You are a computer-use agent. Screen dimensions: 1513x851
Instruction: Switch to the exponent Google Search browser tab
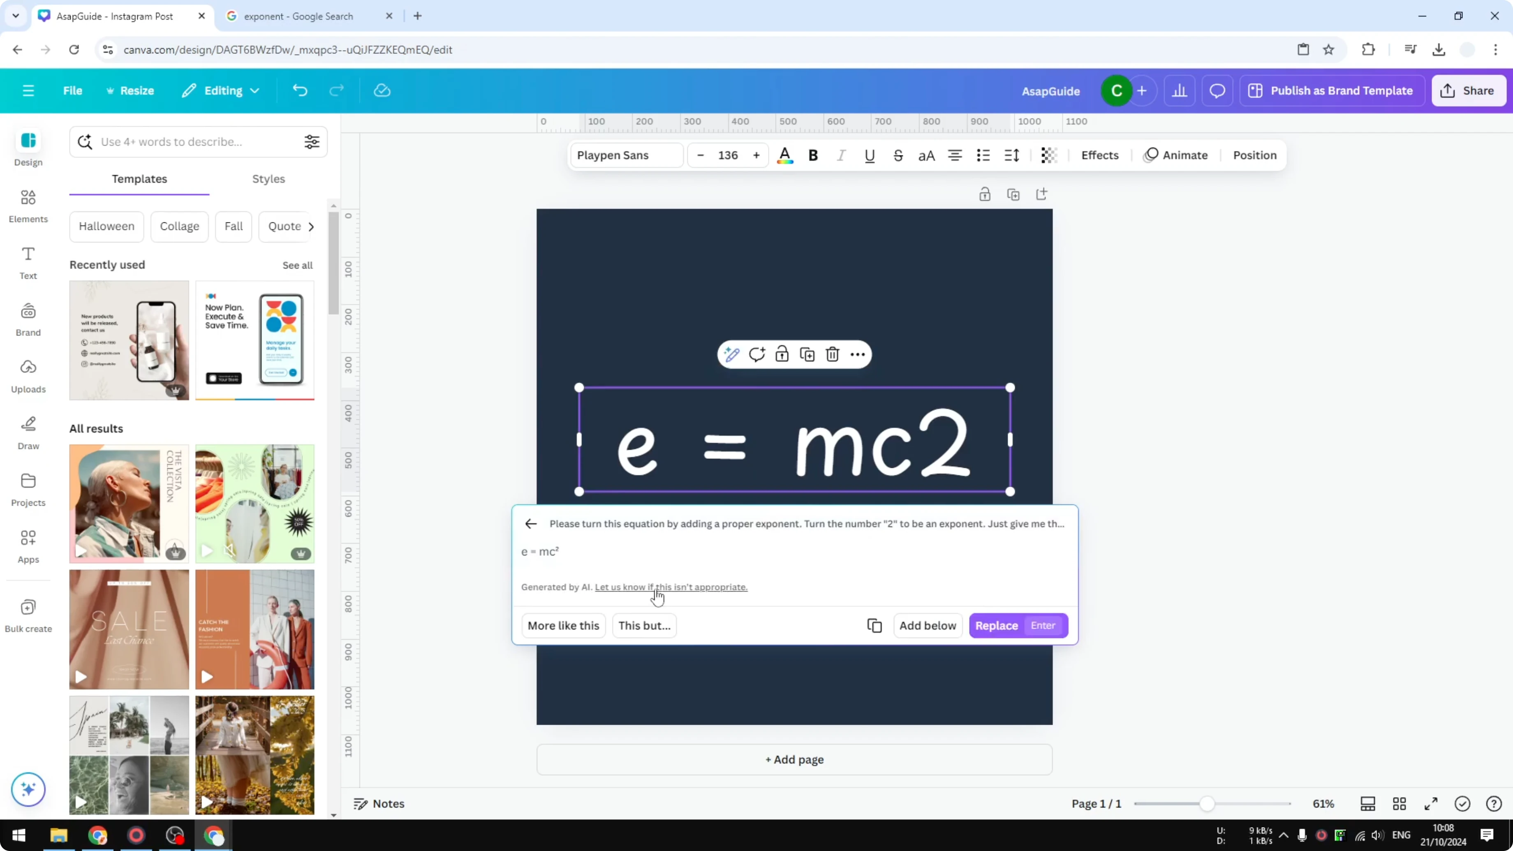[x=300, y=16]
